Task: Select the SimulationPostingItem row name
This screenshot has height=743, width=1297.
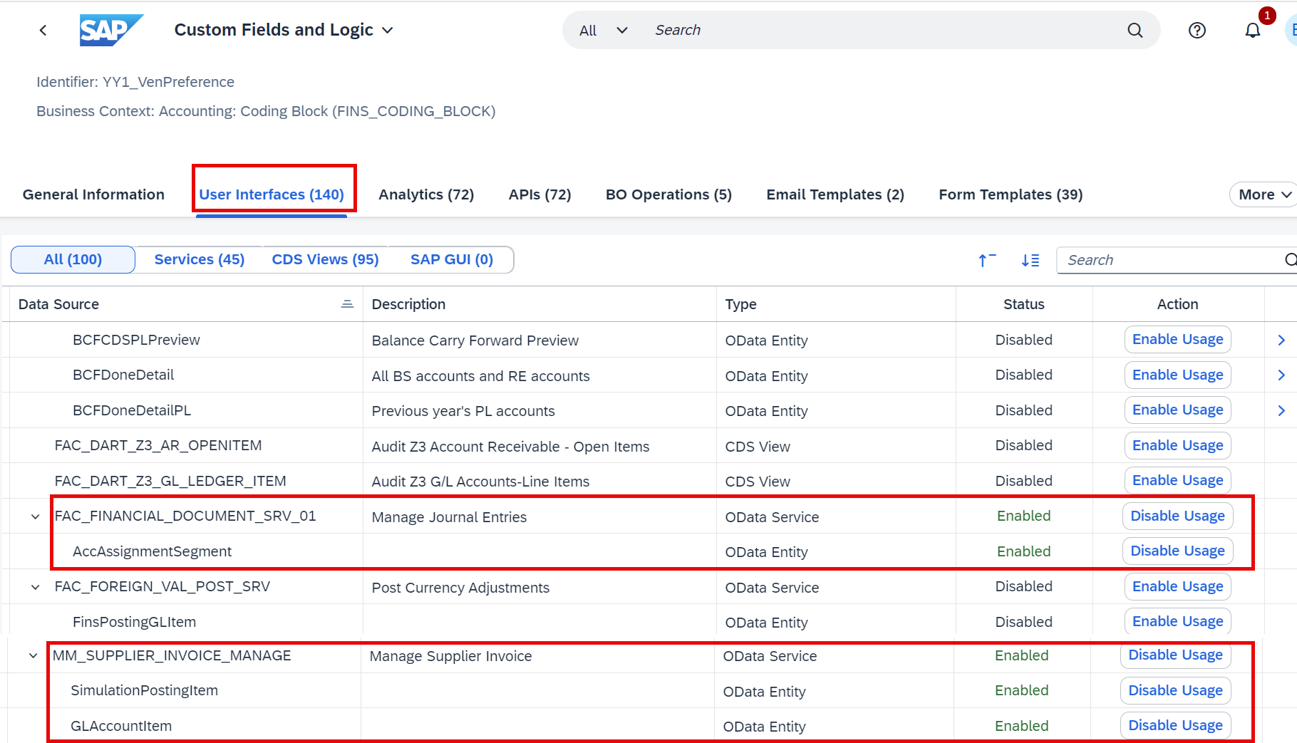Action: click(x=144, y=690)
